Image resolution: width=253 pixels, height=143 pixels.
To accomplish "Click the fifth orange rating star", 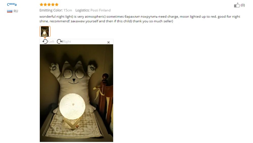I will point(57,5).
